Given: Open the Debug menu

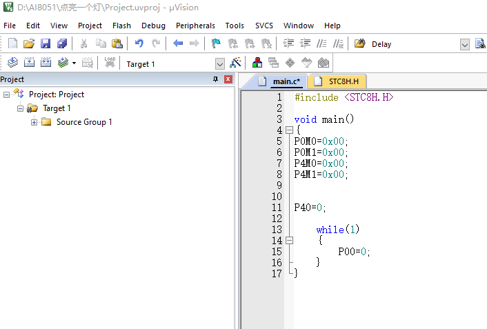Looking at the screenshot, I should click(x=153, y=26).
